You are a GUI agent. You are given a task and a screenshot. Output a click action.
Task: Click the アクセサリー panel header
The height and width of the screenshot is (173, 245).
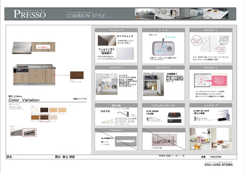pyautogui.click(x=116, y=130)
